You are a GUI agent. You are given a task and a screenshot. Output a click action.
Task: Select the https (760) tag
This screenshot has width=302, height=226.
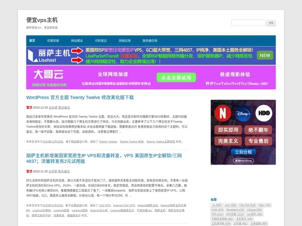pos(264,205)
